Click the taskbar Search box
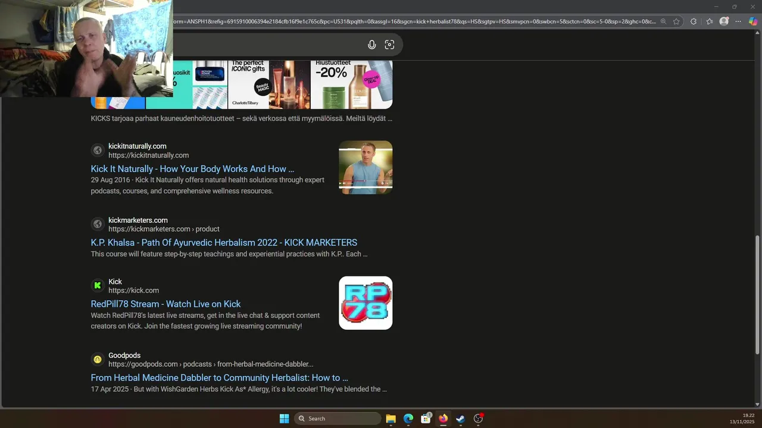The image size is (762, 428). tap(338, 418)
